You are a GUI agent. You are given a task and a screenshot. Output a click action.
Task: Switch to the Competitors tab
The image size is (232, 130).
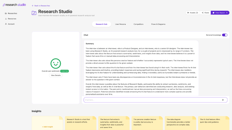click(x=138, y=24)
